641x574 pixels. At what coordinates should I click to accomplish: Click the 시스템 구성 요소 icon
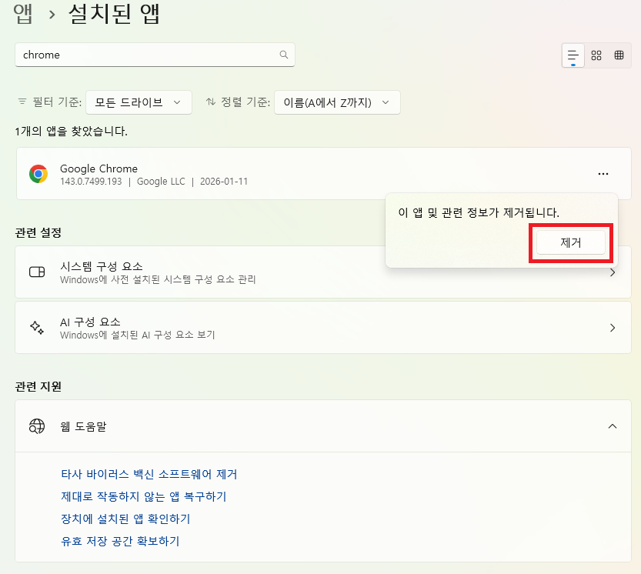pyautogui.click(x=37, y=272)
